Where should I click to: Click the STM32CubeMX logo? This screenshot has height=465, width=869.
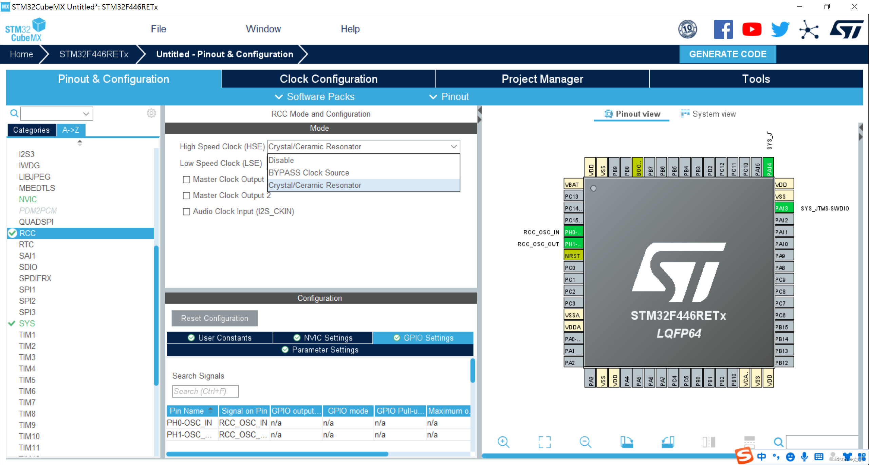pyautogui.click(x=25, y=30)
